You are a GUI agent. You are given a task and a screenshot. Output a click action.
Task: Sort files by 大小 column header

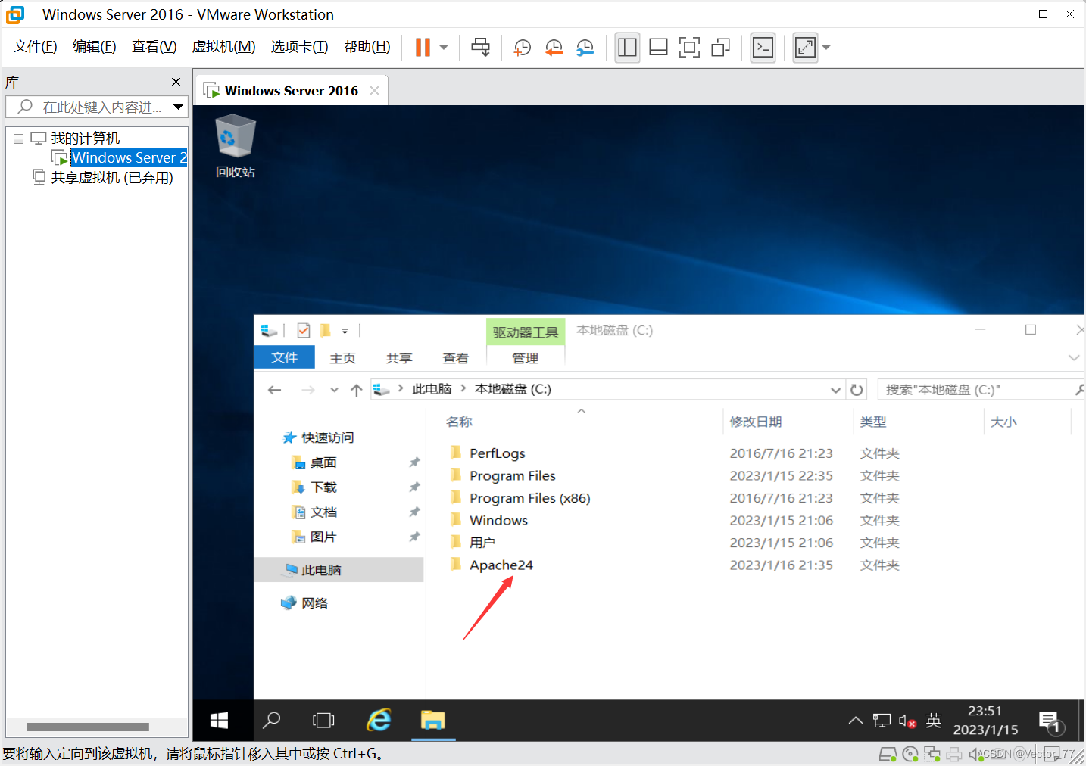point(1003,422)
